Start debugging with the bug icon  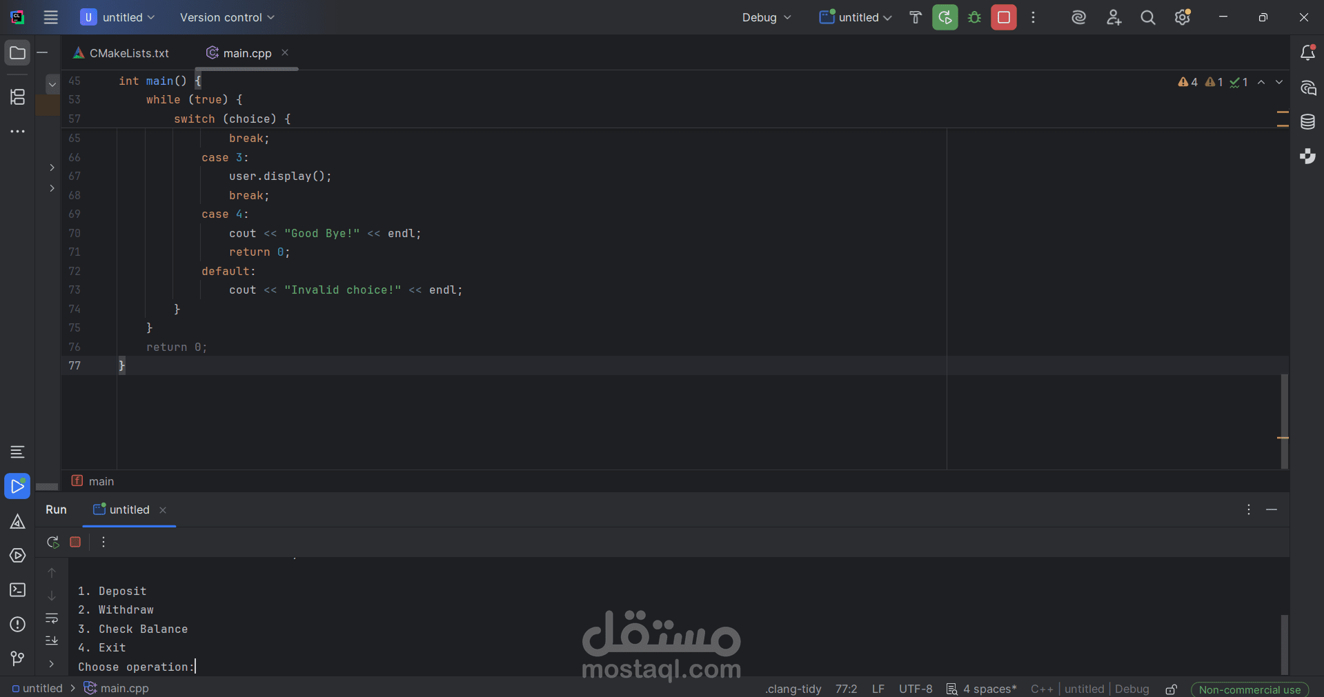(974, 17)
